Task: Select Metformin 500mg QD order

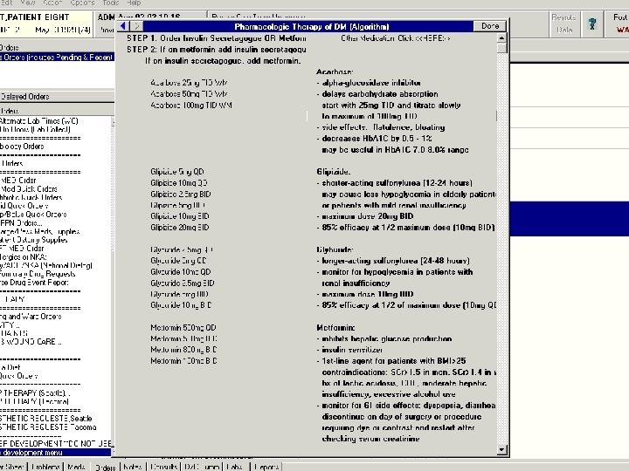Action: 183,328
